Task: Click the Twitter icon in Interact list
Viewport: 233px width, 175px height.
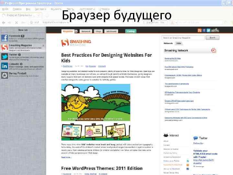Action: pyautogui.click(x=188, y=161)
